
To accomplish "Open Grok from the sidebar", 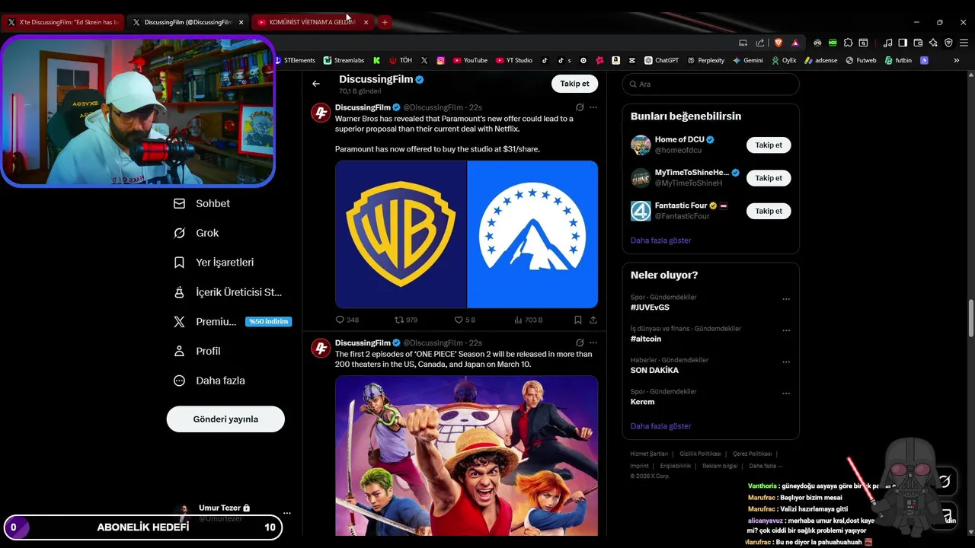I will coord(197,233).
